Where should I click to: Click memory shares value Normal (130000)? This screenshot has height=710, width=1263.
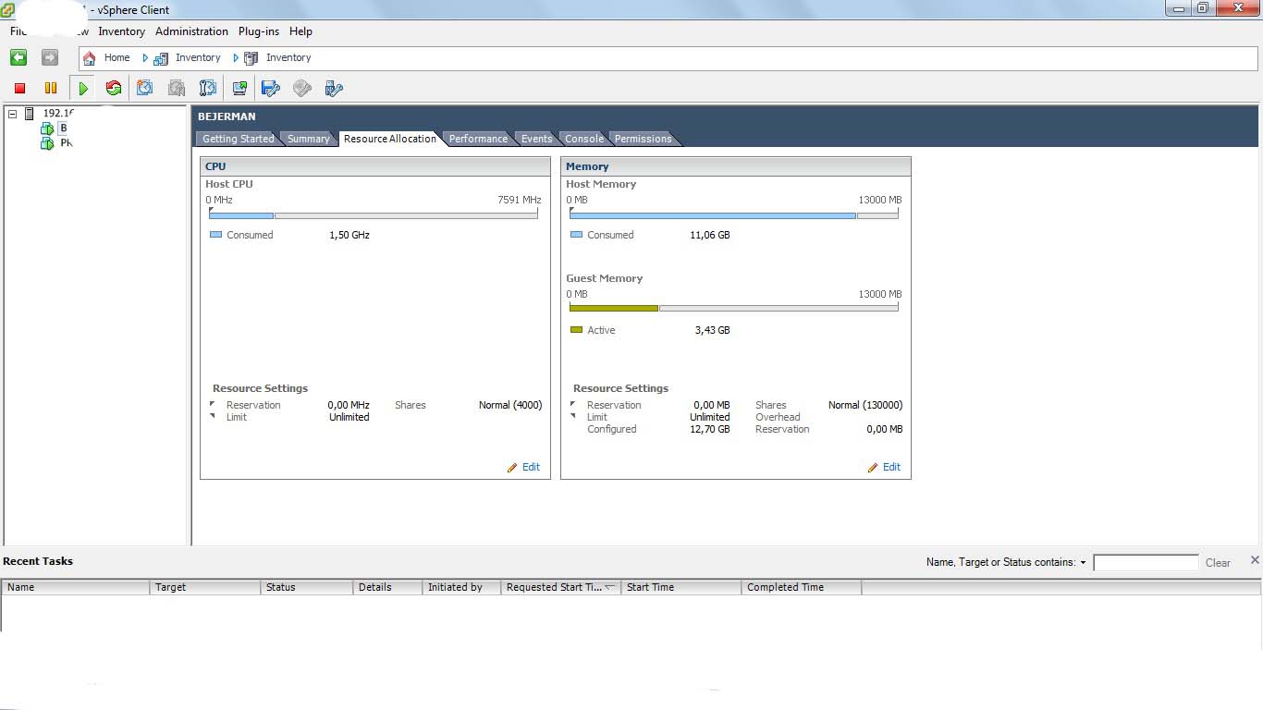pyautogui.click(x=865, y=405)
